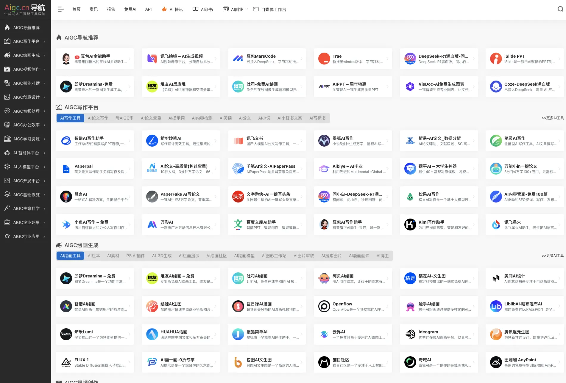566x383 pixels.
Task: Expand AIGC写作平台 sidebar category
Action: pos(25,41)
